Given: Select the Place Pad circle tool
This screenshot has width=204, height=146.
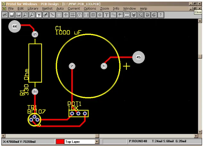Looking at the screenshot, I should point(100,15).
